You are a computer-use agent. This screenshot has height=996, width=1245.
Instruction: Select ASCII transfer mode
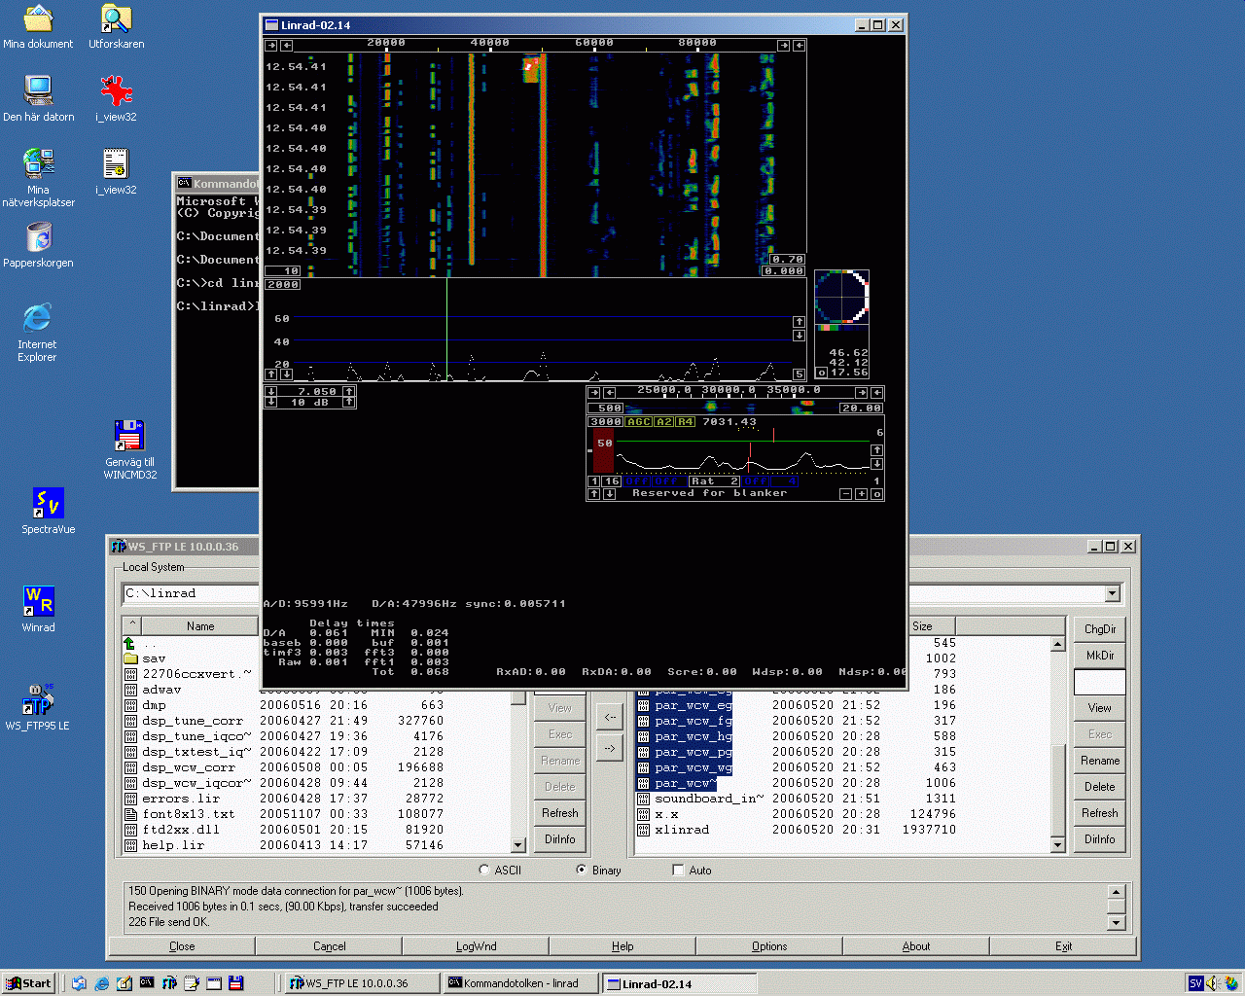click(484, 870)
